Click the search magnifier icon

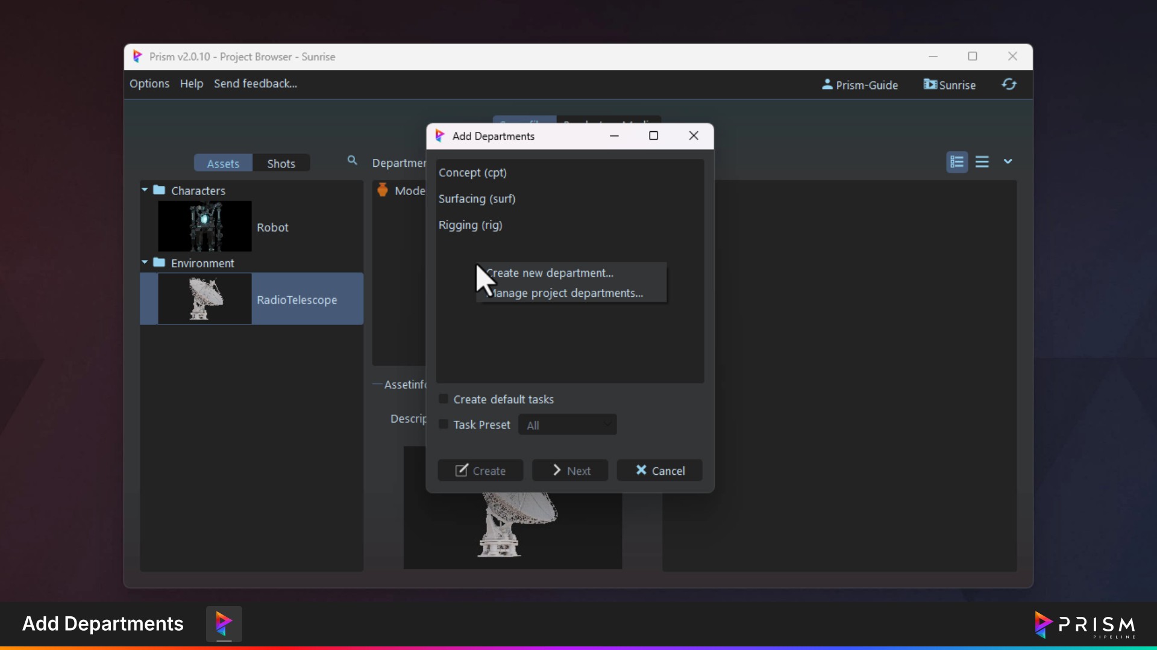[353, 161]
